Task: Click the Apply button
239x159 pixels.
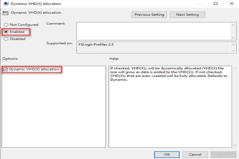Action: tap(223, 154)
